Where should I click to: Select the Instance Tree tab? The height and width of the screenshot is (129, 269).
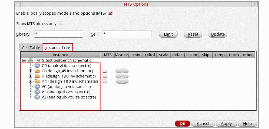[x=58, y=48]
